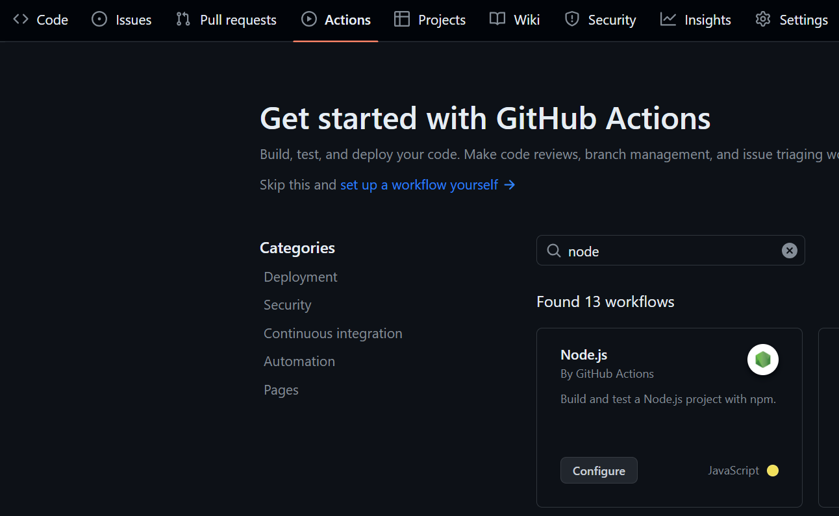
Task: Click the Actions play icon
Action: tap(308, 19)
